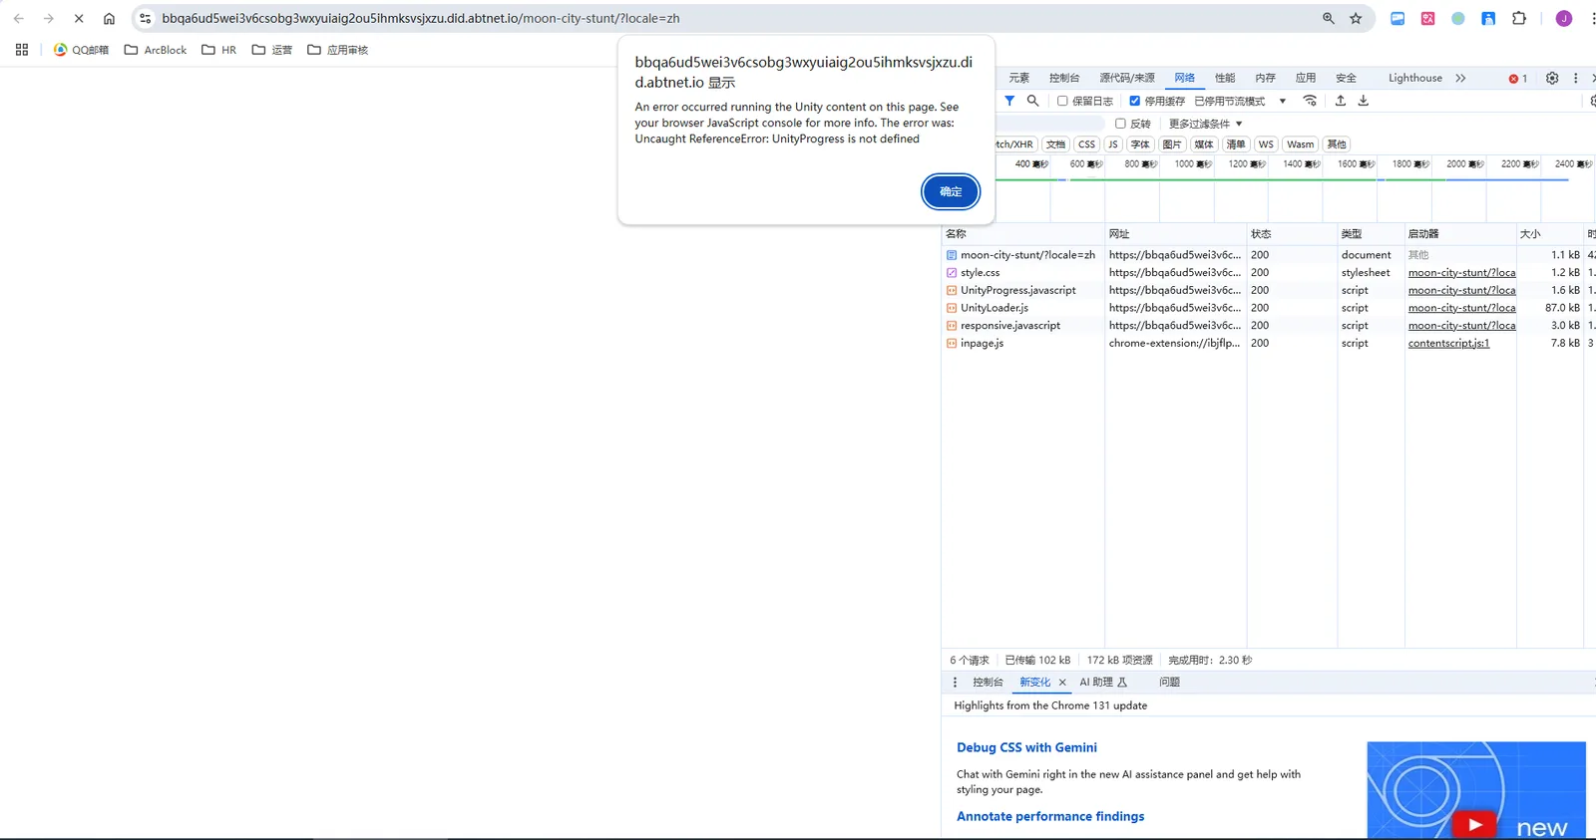The image size is (1596, 840).
Task: Enable the 反转 filter checkbox
Action: coord(1120,124)
